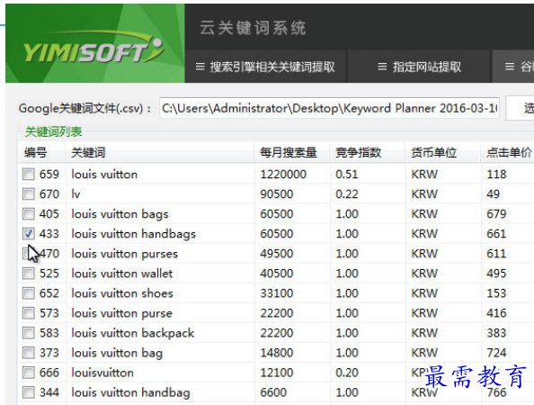The image size is (534, 405).
Task: Check the box for row 344
Action: click(28, 392)
